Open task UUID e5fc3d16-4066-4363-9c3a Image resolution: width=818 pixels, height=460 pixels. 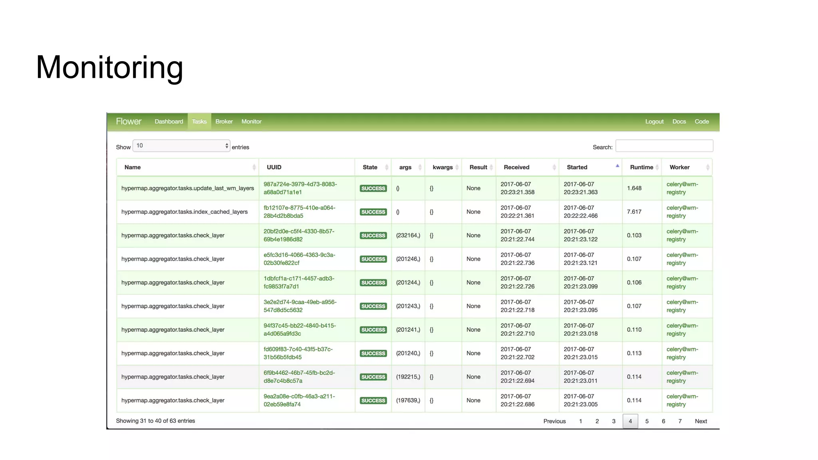click(299, 259)
